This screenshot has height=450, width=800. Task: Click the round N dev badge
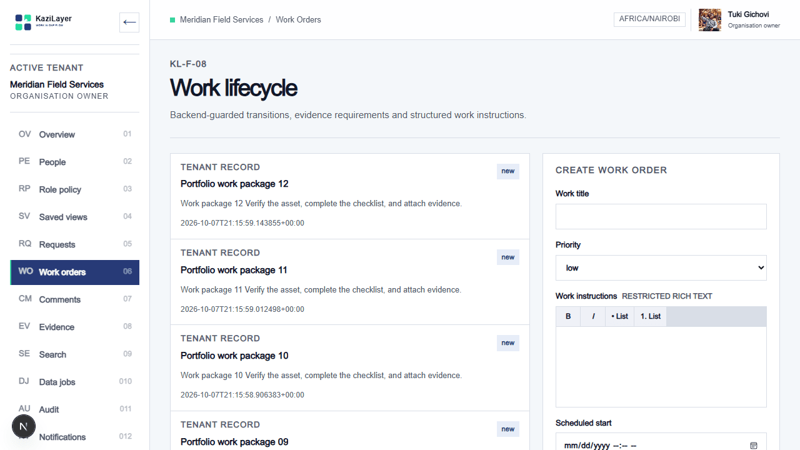24,427
